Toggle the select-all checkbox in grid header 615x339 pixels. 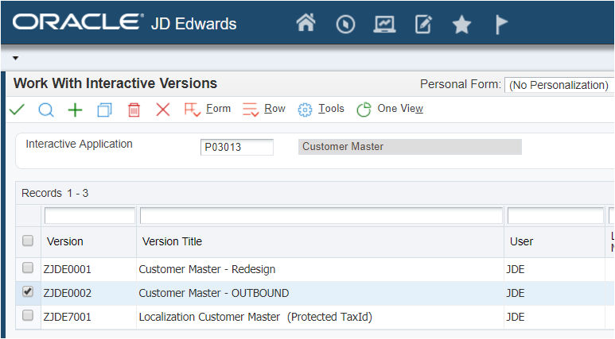pyautogui.click(x=28, y=241)
